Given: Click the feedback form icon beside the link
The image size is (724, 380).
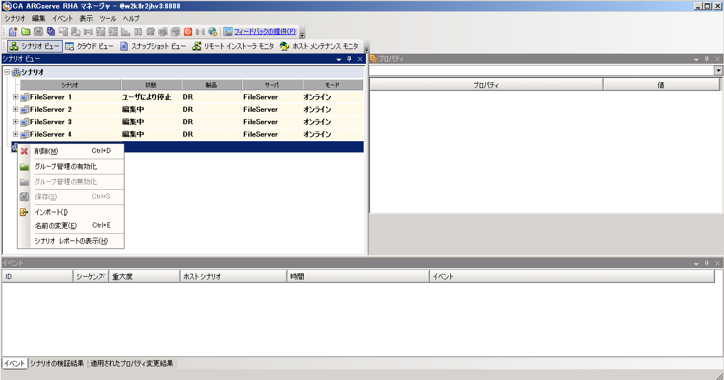Looking at the screenshot, I should click(x=228, y=32).
